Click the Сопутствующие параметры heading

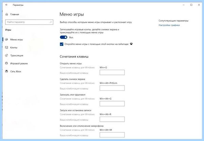point(173,21)
